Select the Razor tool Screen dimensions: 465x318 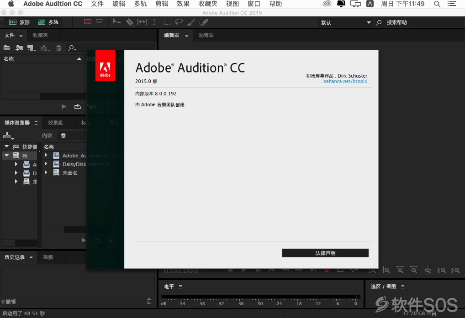[x=130, y=22]
